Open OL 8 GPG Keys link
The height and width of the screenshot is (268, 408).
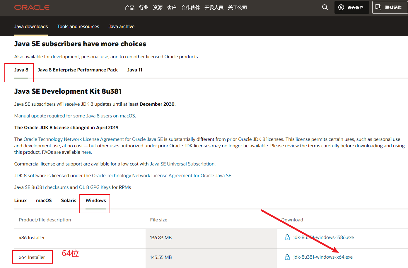[x=95, y=187]
